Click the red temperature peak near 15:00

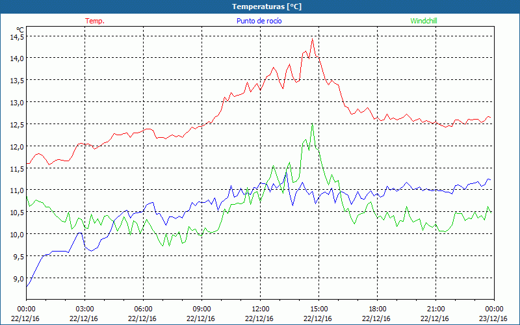[x=312, y=39]
